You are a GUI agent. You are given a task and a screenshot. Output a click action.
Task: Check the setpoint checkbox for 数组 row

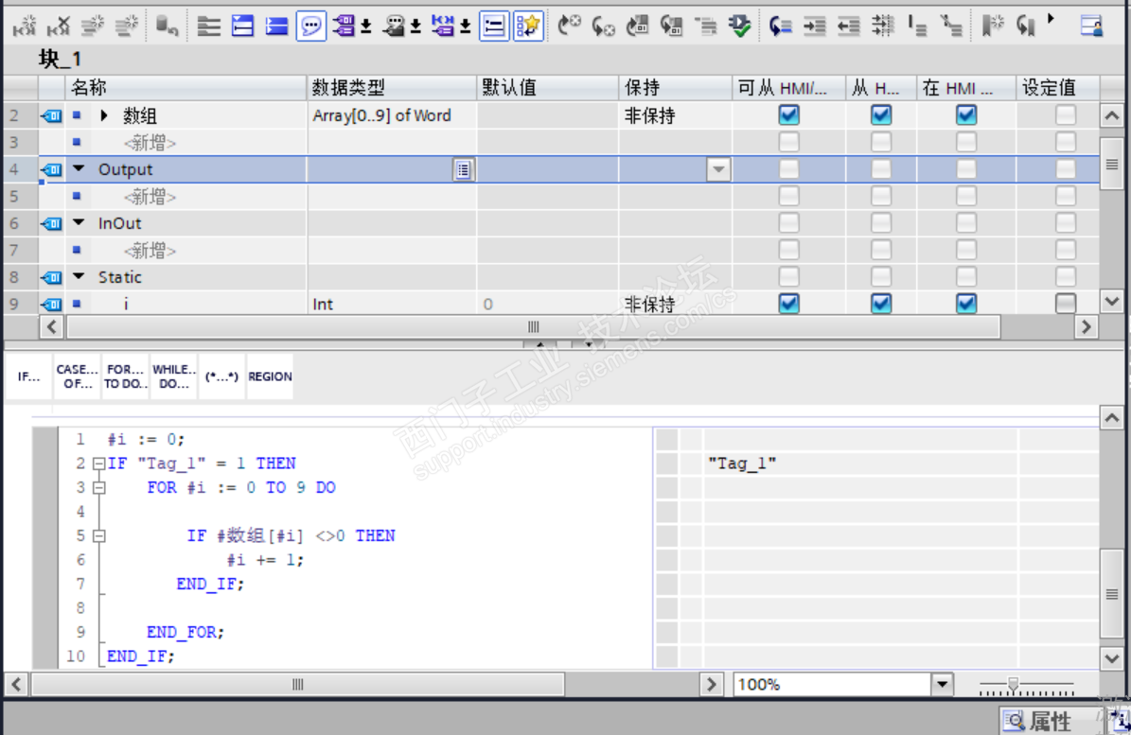(x=1066, y=115)
